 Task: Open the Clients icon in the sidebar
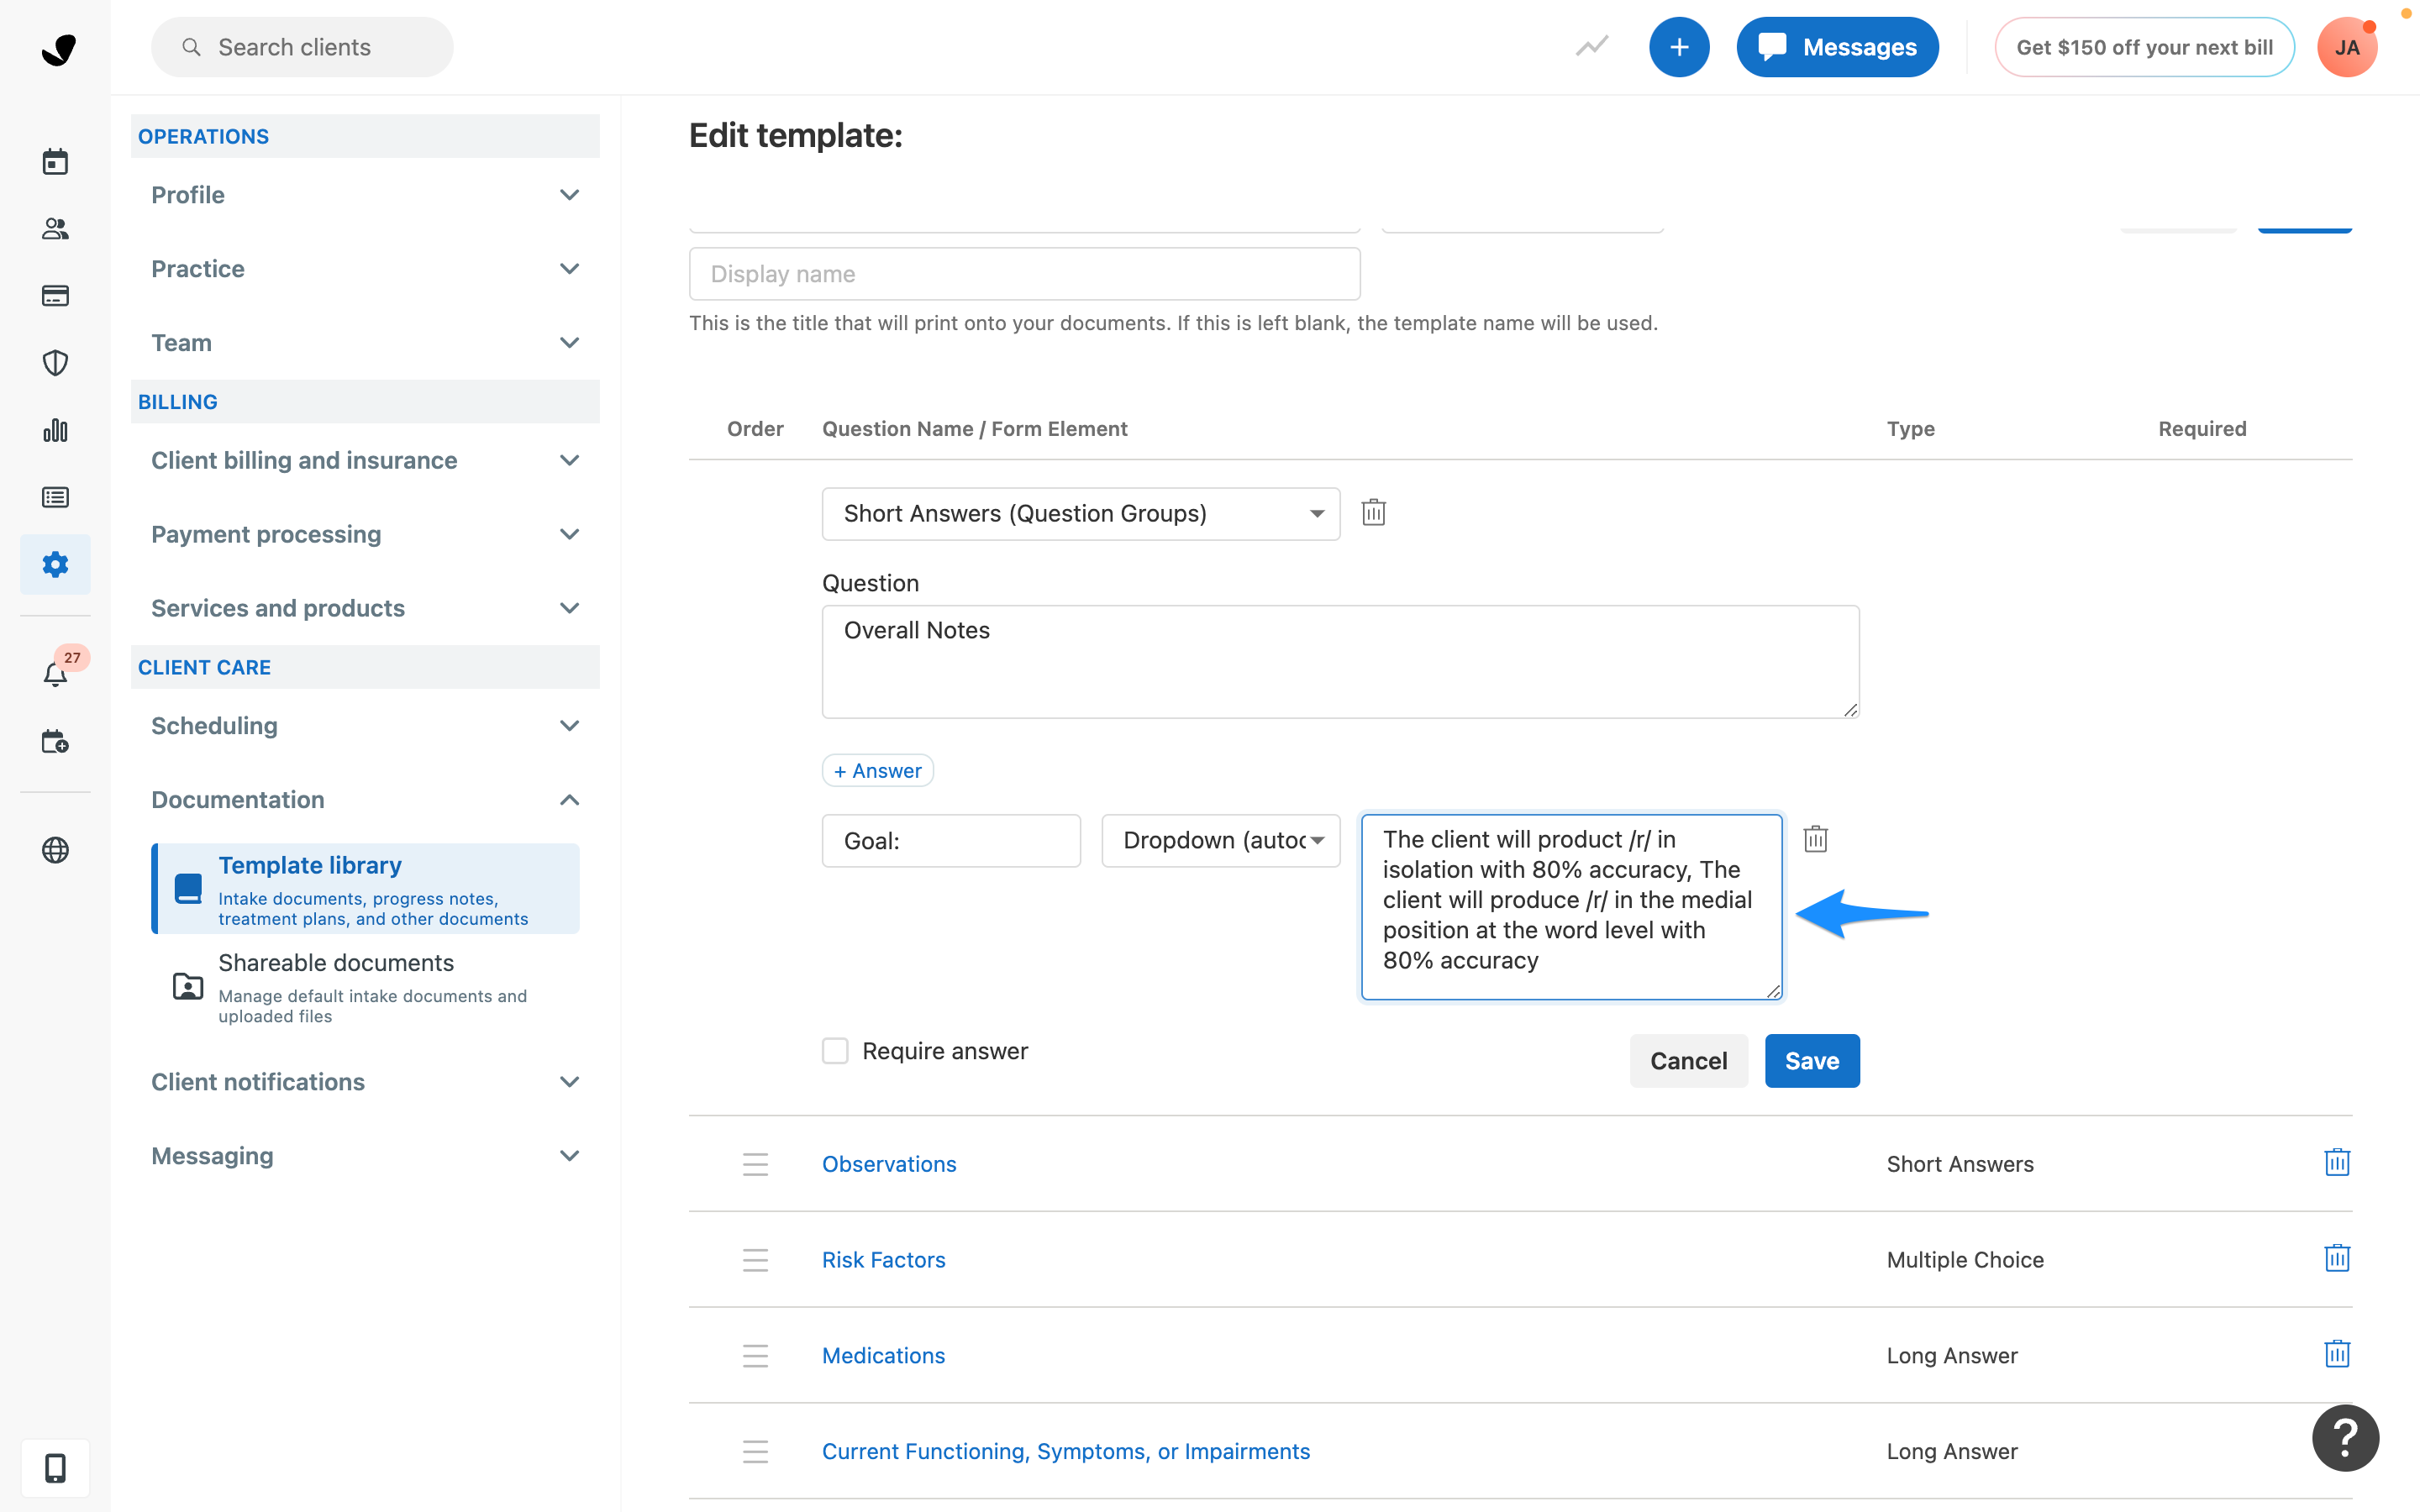55,229
